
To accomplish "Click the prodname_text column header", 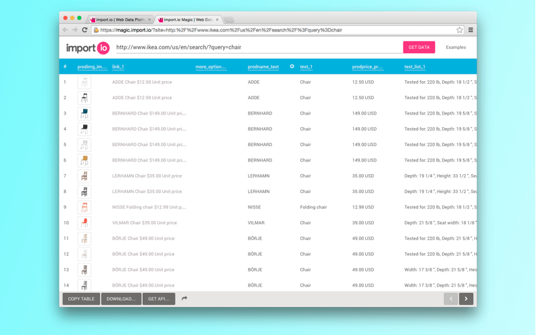I will coord(263,66).
